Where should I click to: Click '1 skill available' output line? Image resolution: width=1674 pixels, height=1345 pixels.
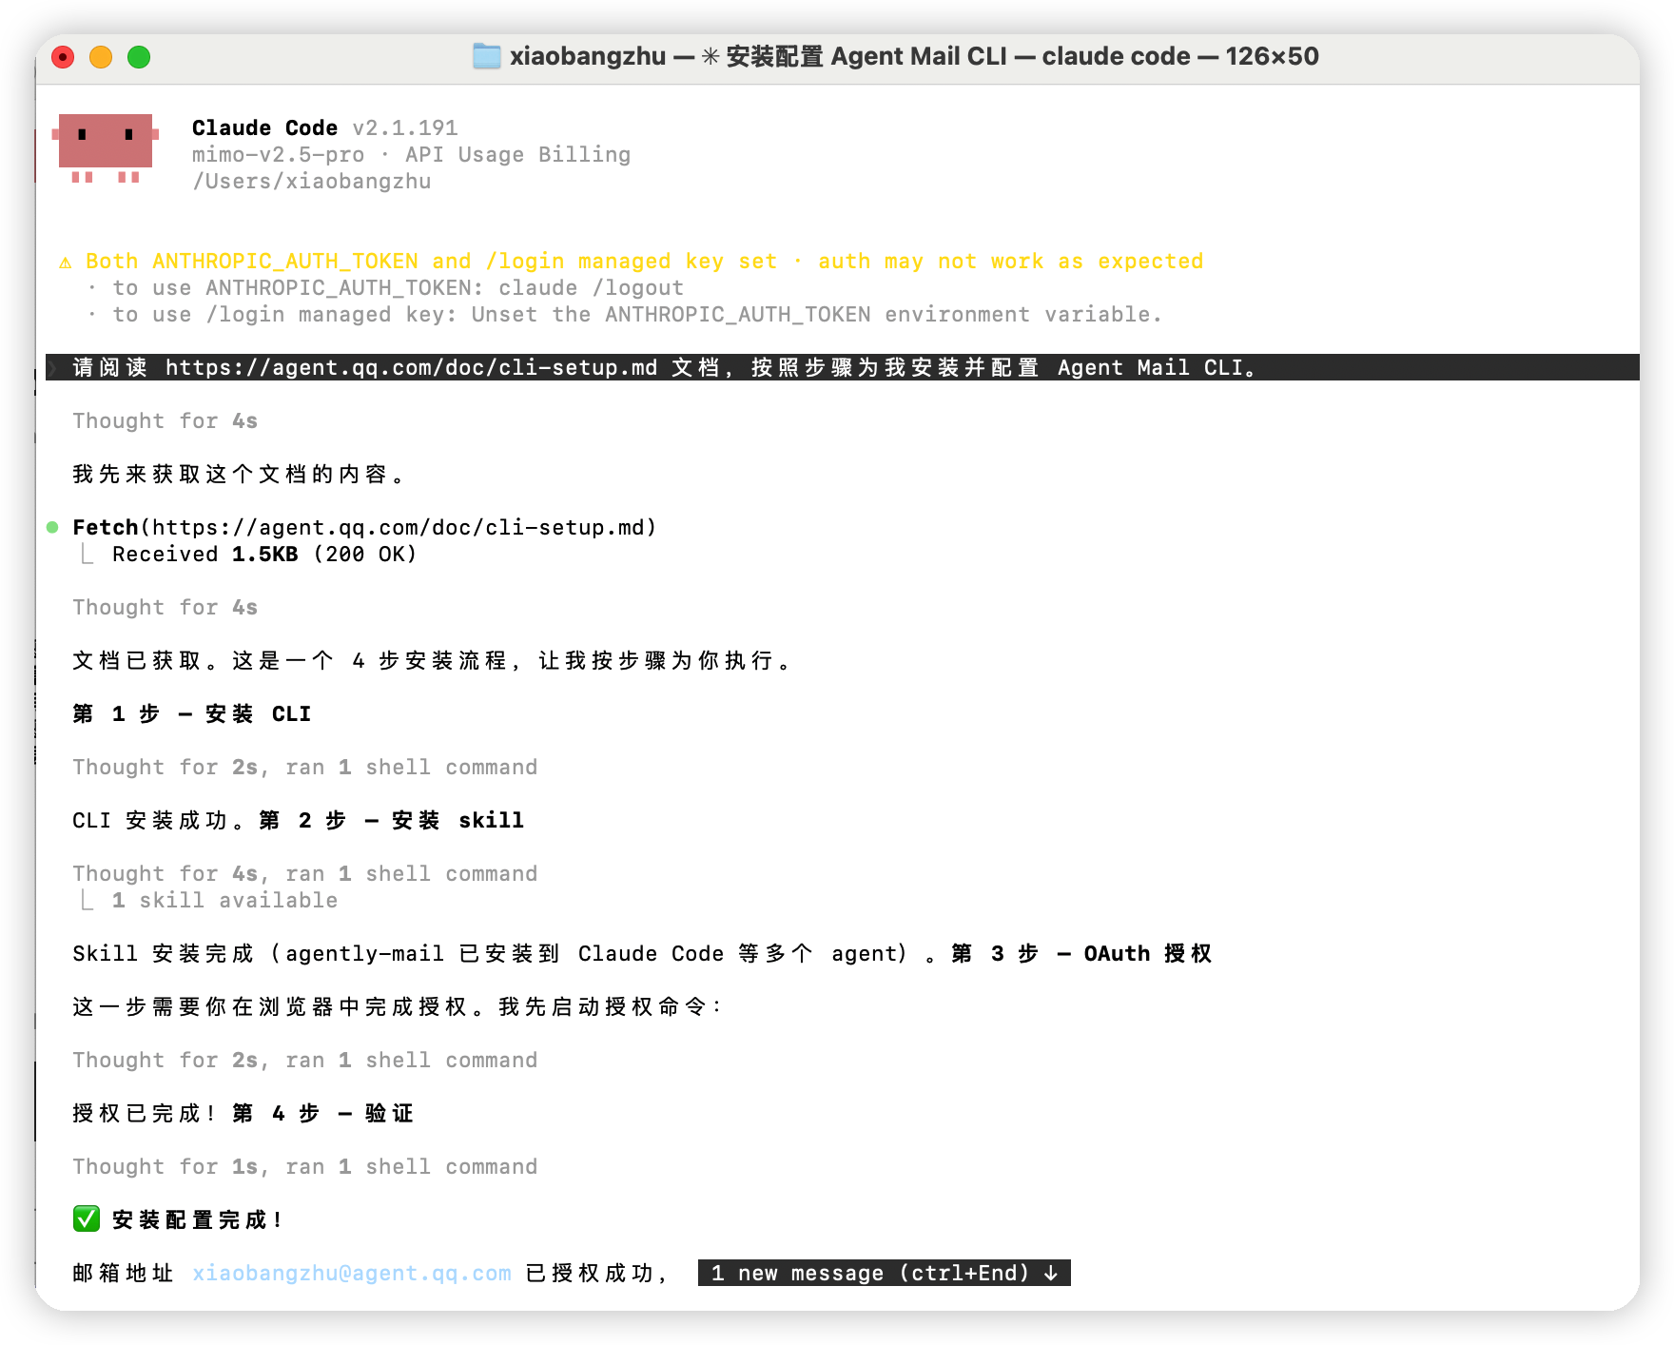pyautogui.click(x=224, y=900)
